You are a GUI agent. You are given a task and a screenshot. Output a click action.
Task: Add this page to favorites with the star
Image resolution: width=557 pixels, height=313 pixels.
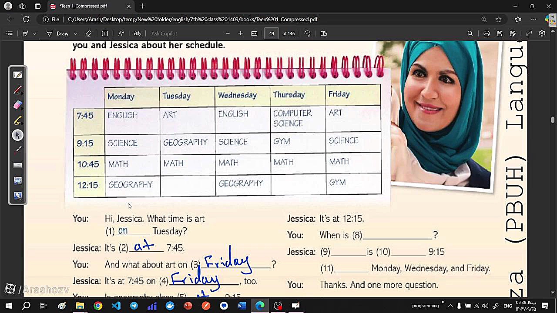click(499, 20)
